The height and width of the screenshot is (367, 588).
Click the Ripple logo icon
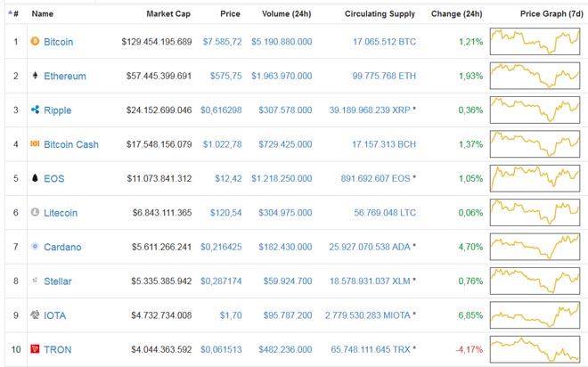coord(36,110)
